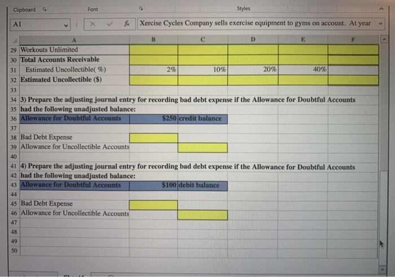The height and width of the screenshot is (277, 395).
Task: Click the credit balance cell
Action: point(203,119)
